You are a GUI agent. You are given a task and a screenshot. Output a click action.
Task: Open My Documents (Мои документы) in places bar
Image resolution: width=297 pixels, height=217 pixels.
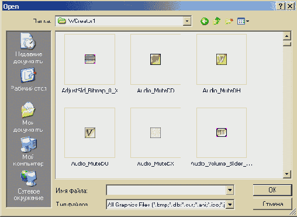click(x=29, y=117)
